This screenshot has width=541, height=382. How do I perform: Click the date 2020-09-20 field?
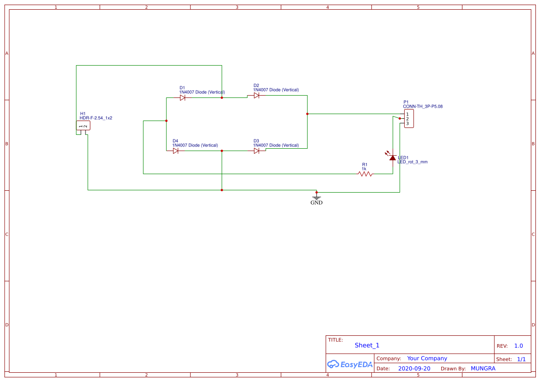click(413, 368)
